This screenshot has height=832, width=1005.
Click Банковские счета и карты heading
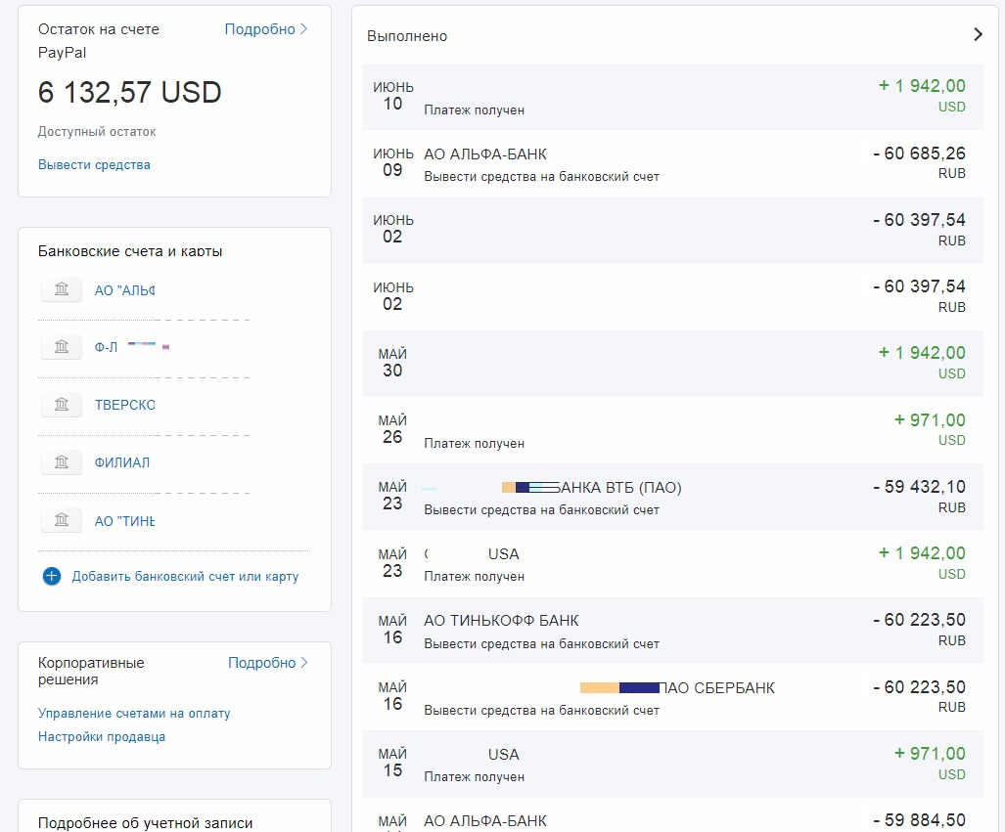click(x=130, y=251)
